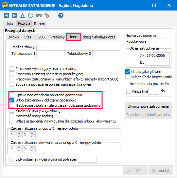This screenshot has width=177, height=178.
Task: Open the Umowy sub-tab
Action: (13, 37)
